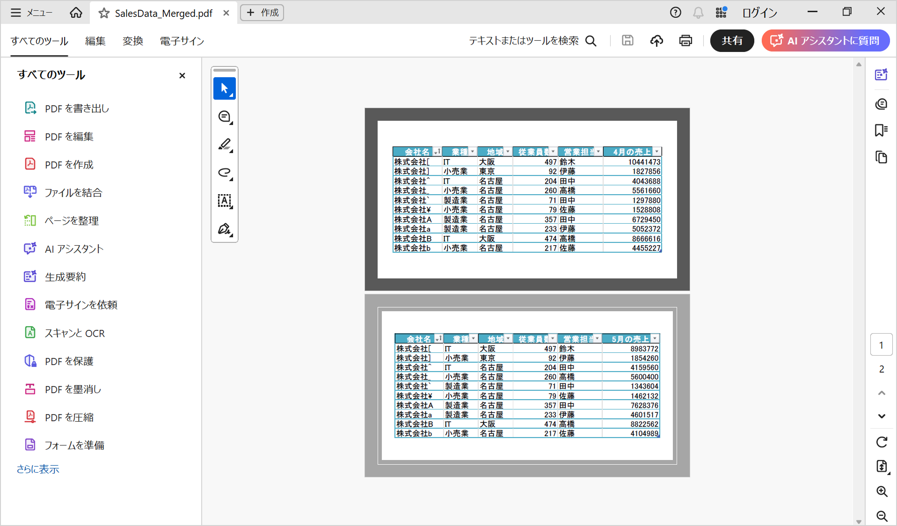Screen dimensions: 897x526
Task: Click the add comment tool icon
Action: [x=224, y=117]
